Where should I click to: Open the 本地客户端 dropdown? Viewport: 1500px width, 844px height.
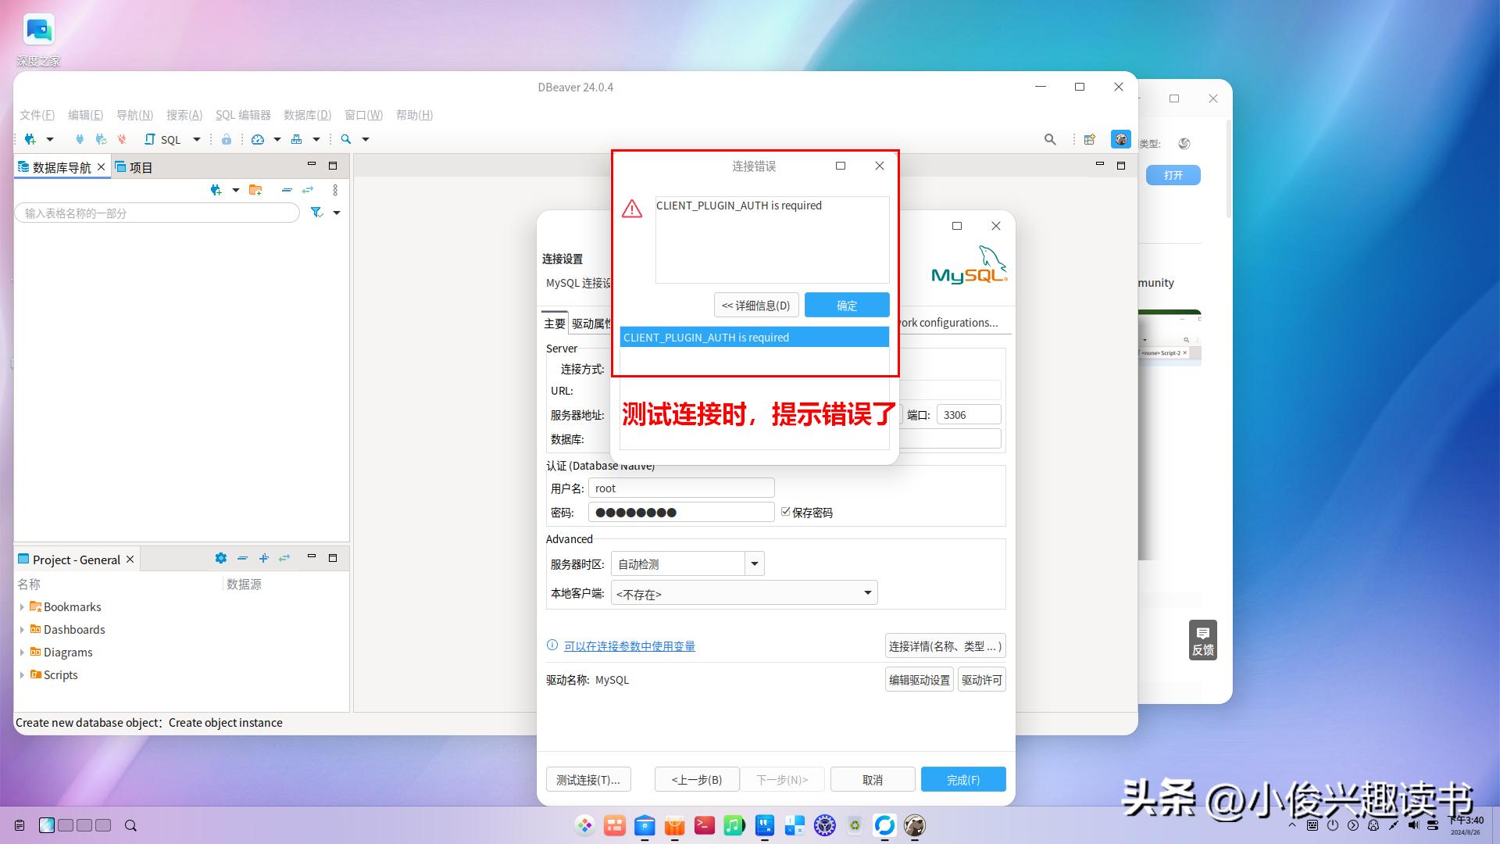744,593
